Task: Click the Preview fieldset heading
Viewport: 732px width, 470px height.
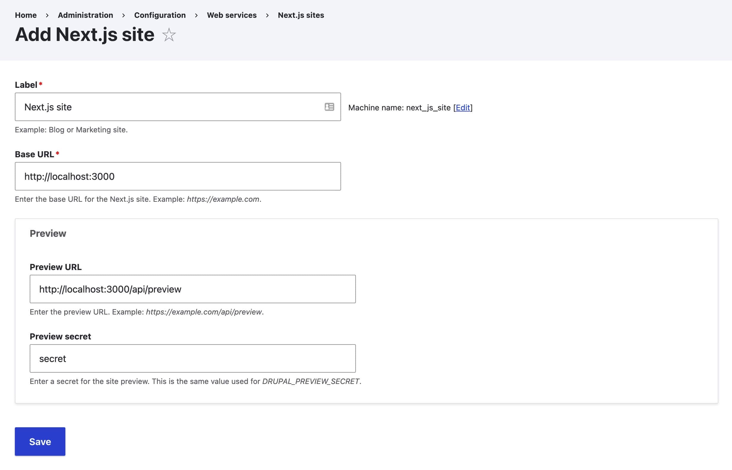Action: pyautogui.click(x=48, y=234)
